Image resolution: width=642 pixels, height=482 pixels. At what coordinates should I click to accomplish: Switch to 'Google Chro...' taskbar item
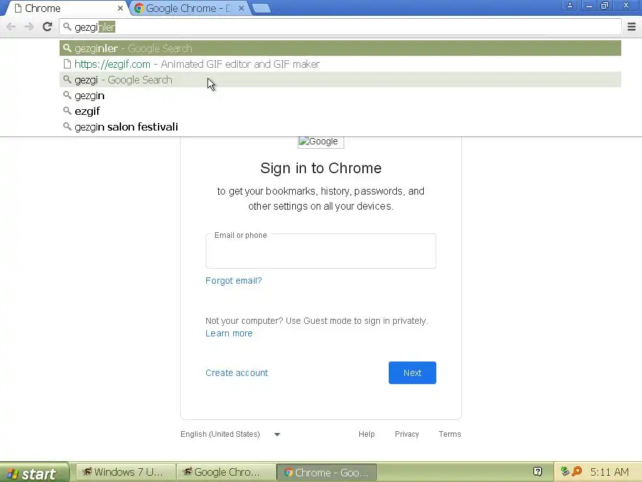pyautogui.click(x=226, y=472)
